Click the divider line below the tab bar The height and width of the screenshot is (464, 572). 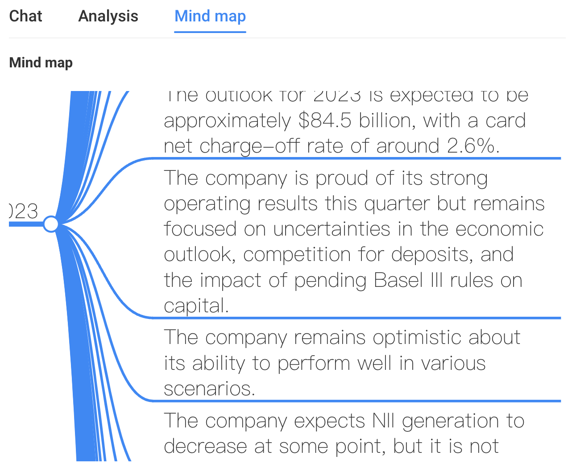pyautogui.click(x=287, y=38)
